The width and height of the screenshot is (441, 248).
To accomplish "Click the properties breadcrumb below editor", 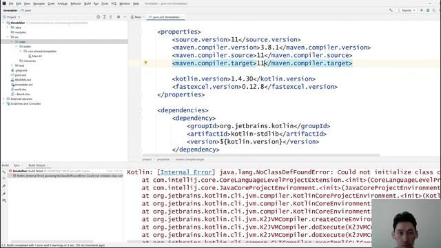I will pyautogui.click(x=163, y=159).
